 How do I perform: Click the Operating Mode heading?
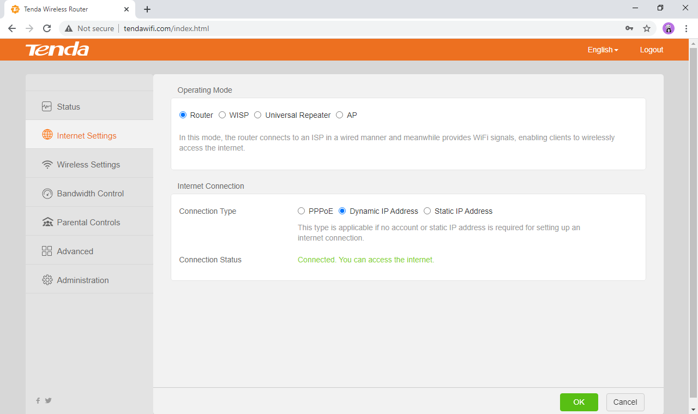(205, 90)
